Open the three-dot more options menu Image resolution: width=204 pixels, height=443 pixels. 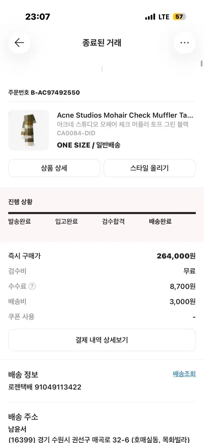(x=184, y=42)
